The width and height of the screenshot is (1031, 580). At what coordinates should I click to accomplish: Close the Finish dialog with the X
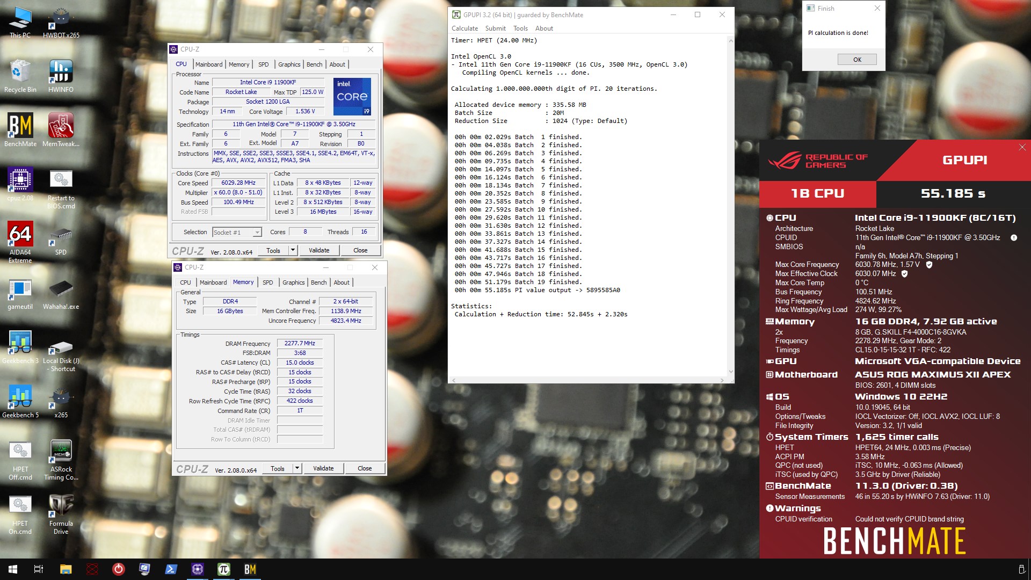click(877, 8)
